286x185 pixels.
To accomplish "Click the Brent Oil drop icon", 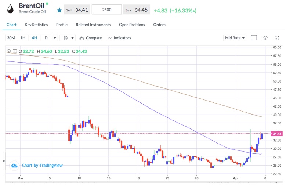I will [10, 9].
